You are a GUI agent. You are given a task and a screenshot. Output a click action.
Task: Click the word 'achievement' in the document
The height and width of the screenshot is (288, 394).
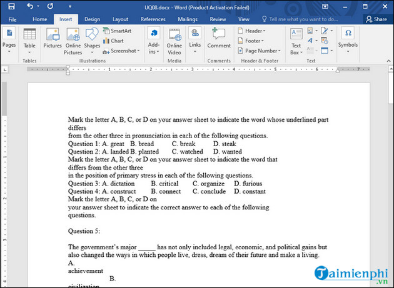pyautogui.click(x=86, y=271)
